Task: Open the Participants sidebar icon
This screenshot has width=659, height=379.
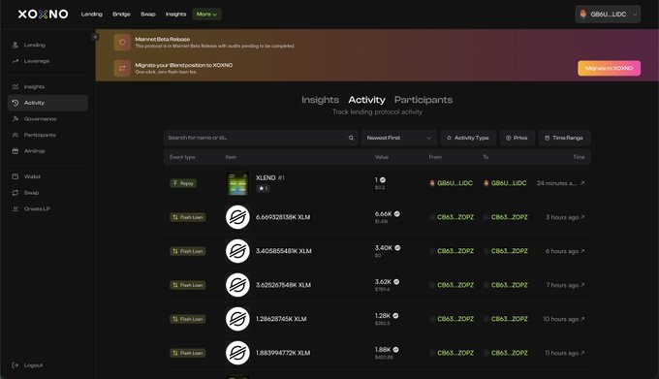Action: [x=16, y=135]
